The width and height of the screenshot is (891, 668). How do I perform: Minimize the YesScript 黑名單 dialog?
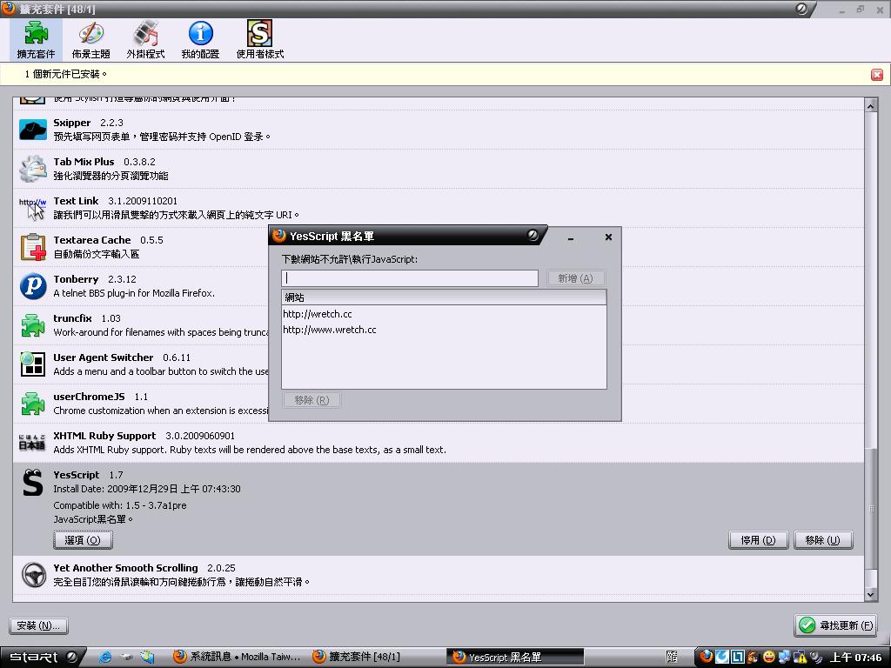(x=571, y=237)
